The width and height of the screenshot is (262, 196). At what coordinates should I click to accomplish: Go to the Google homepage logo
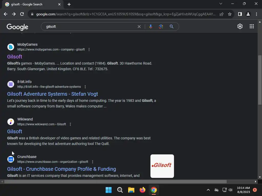(17, 27)
